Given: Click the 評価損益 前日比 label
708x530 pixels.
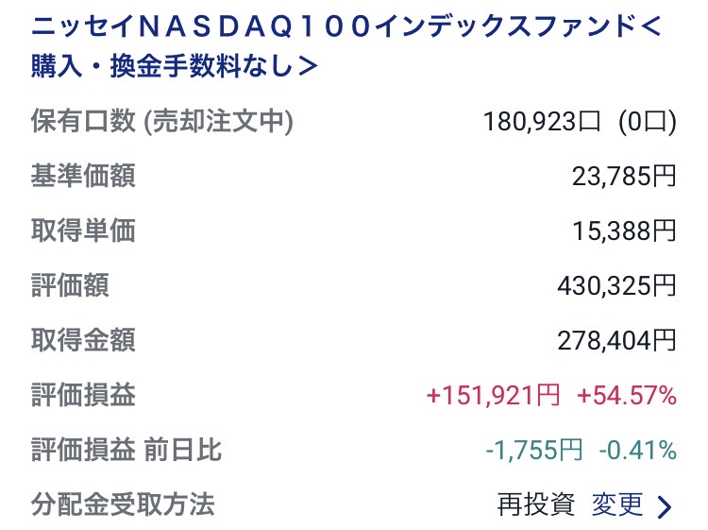Looking at the screenshot, I should [x=126, y=450].
